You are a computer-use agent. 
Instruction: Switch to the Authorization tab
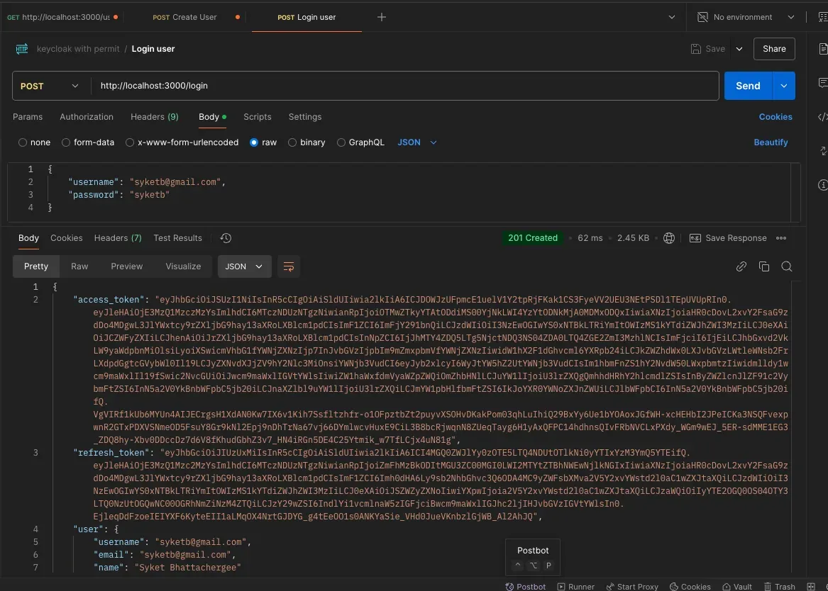[x=87, y=117]
